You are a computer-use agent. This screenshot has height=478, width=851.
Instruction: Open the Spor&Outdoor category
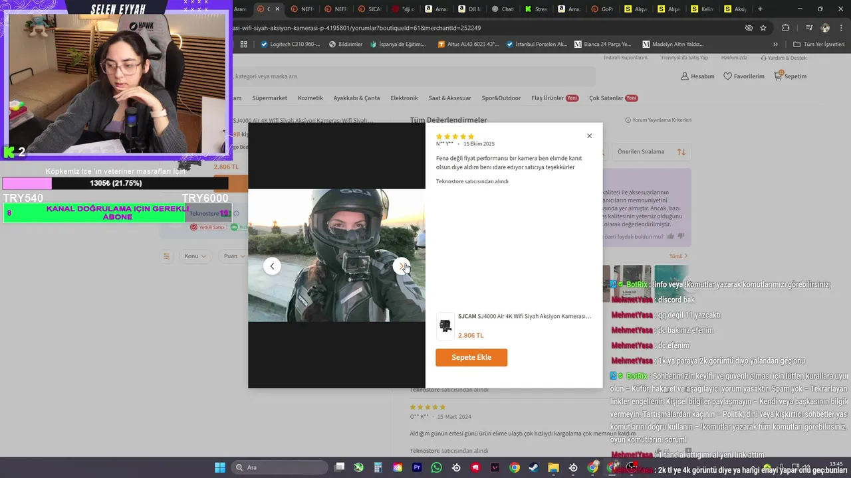pos(501,98)
